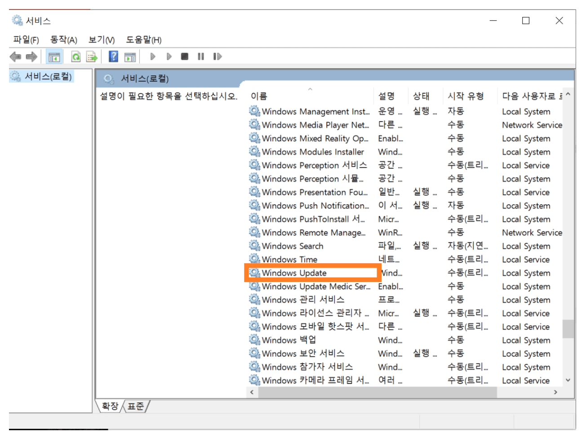Toggle the show/hide console tree icon

pyautogui.click(x=54, y=57)
